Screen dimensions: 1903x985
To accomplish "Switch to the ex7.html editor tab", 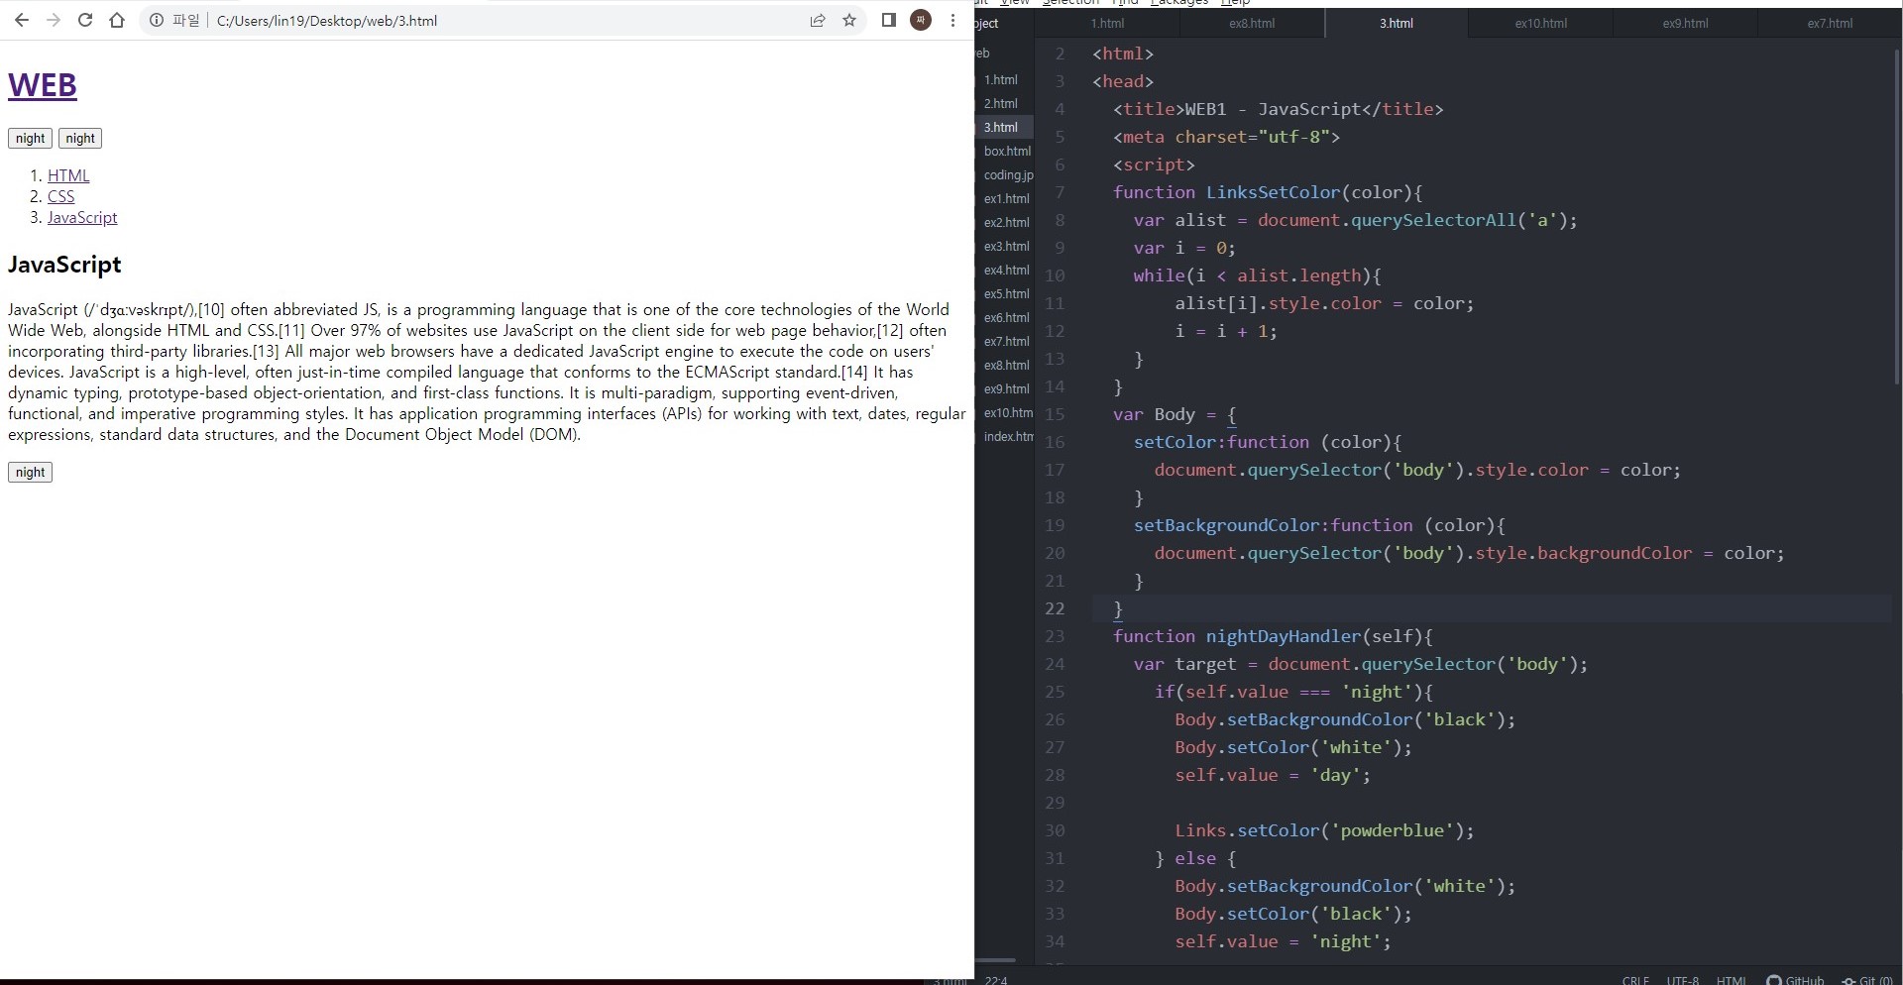I will click(1830, 23).
